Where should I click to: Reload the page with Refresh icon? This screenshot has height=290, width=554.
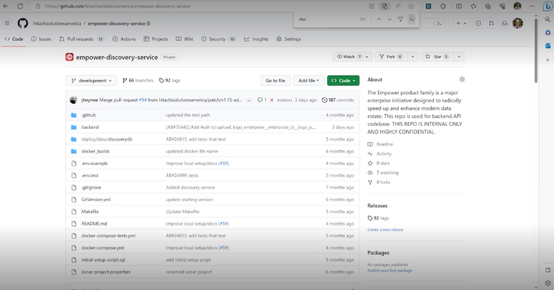tap(20, 6)
